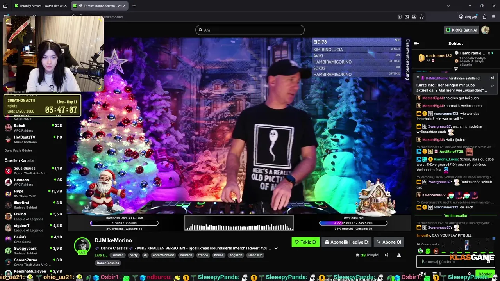Expand pinned Kurze Info message chevron

(x=492, y=86)
